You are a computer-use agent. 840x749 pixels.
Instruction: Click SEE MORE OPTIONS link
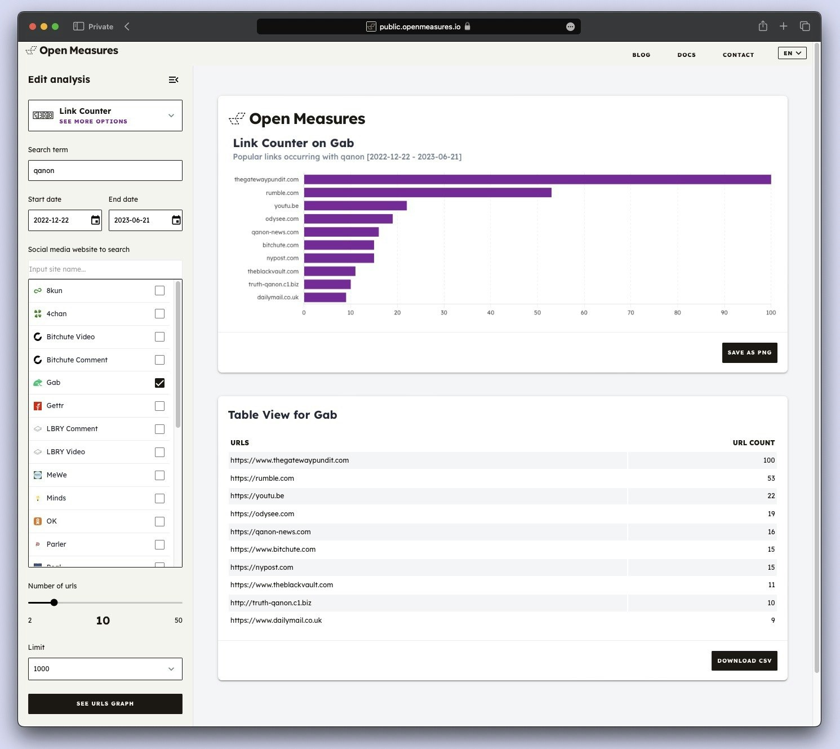click(x=94, y=122)
